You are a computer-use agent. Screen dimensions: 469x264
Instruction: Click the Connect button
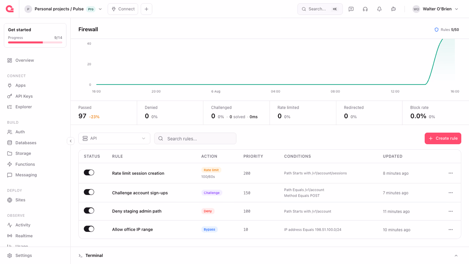pyautogui.click(x=123, y=9)
